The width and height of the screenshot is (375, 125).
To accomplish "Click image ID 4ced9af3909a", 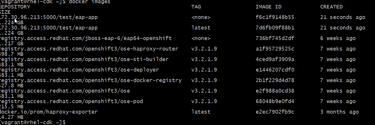I will pyautogui.click(x=275, y=59).
